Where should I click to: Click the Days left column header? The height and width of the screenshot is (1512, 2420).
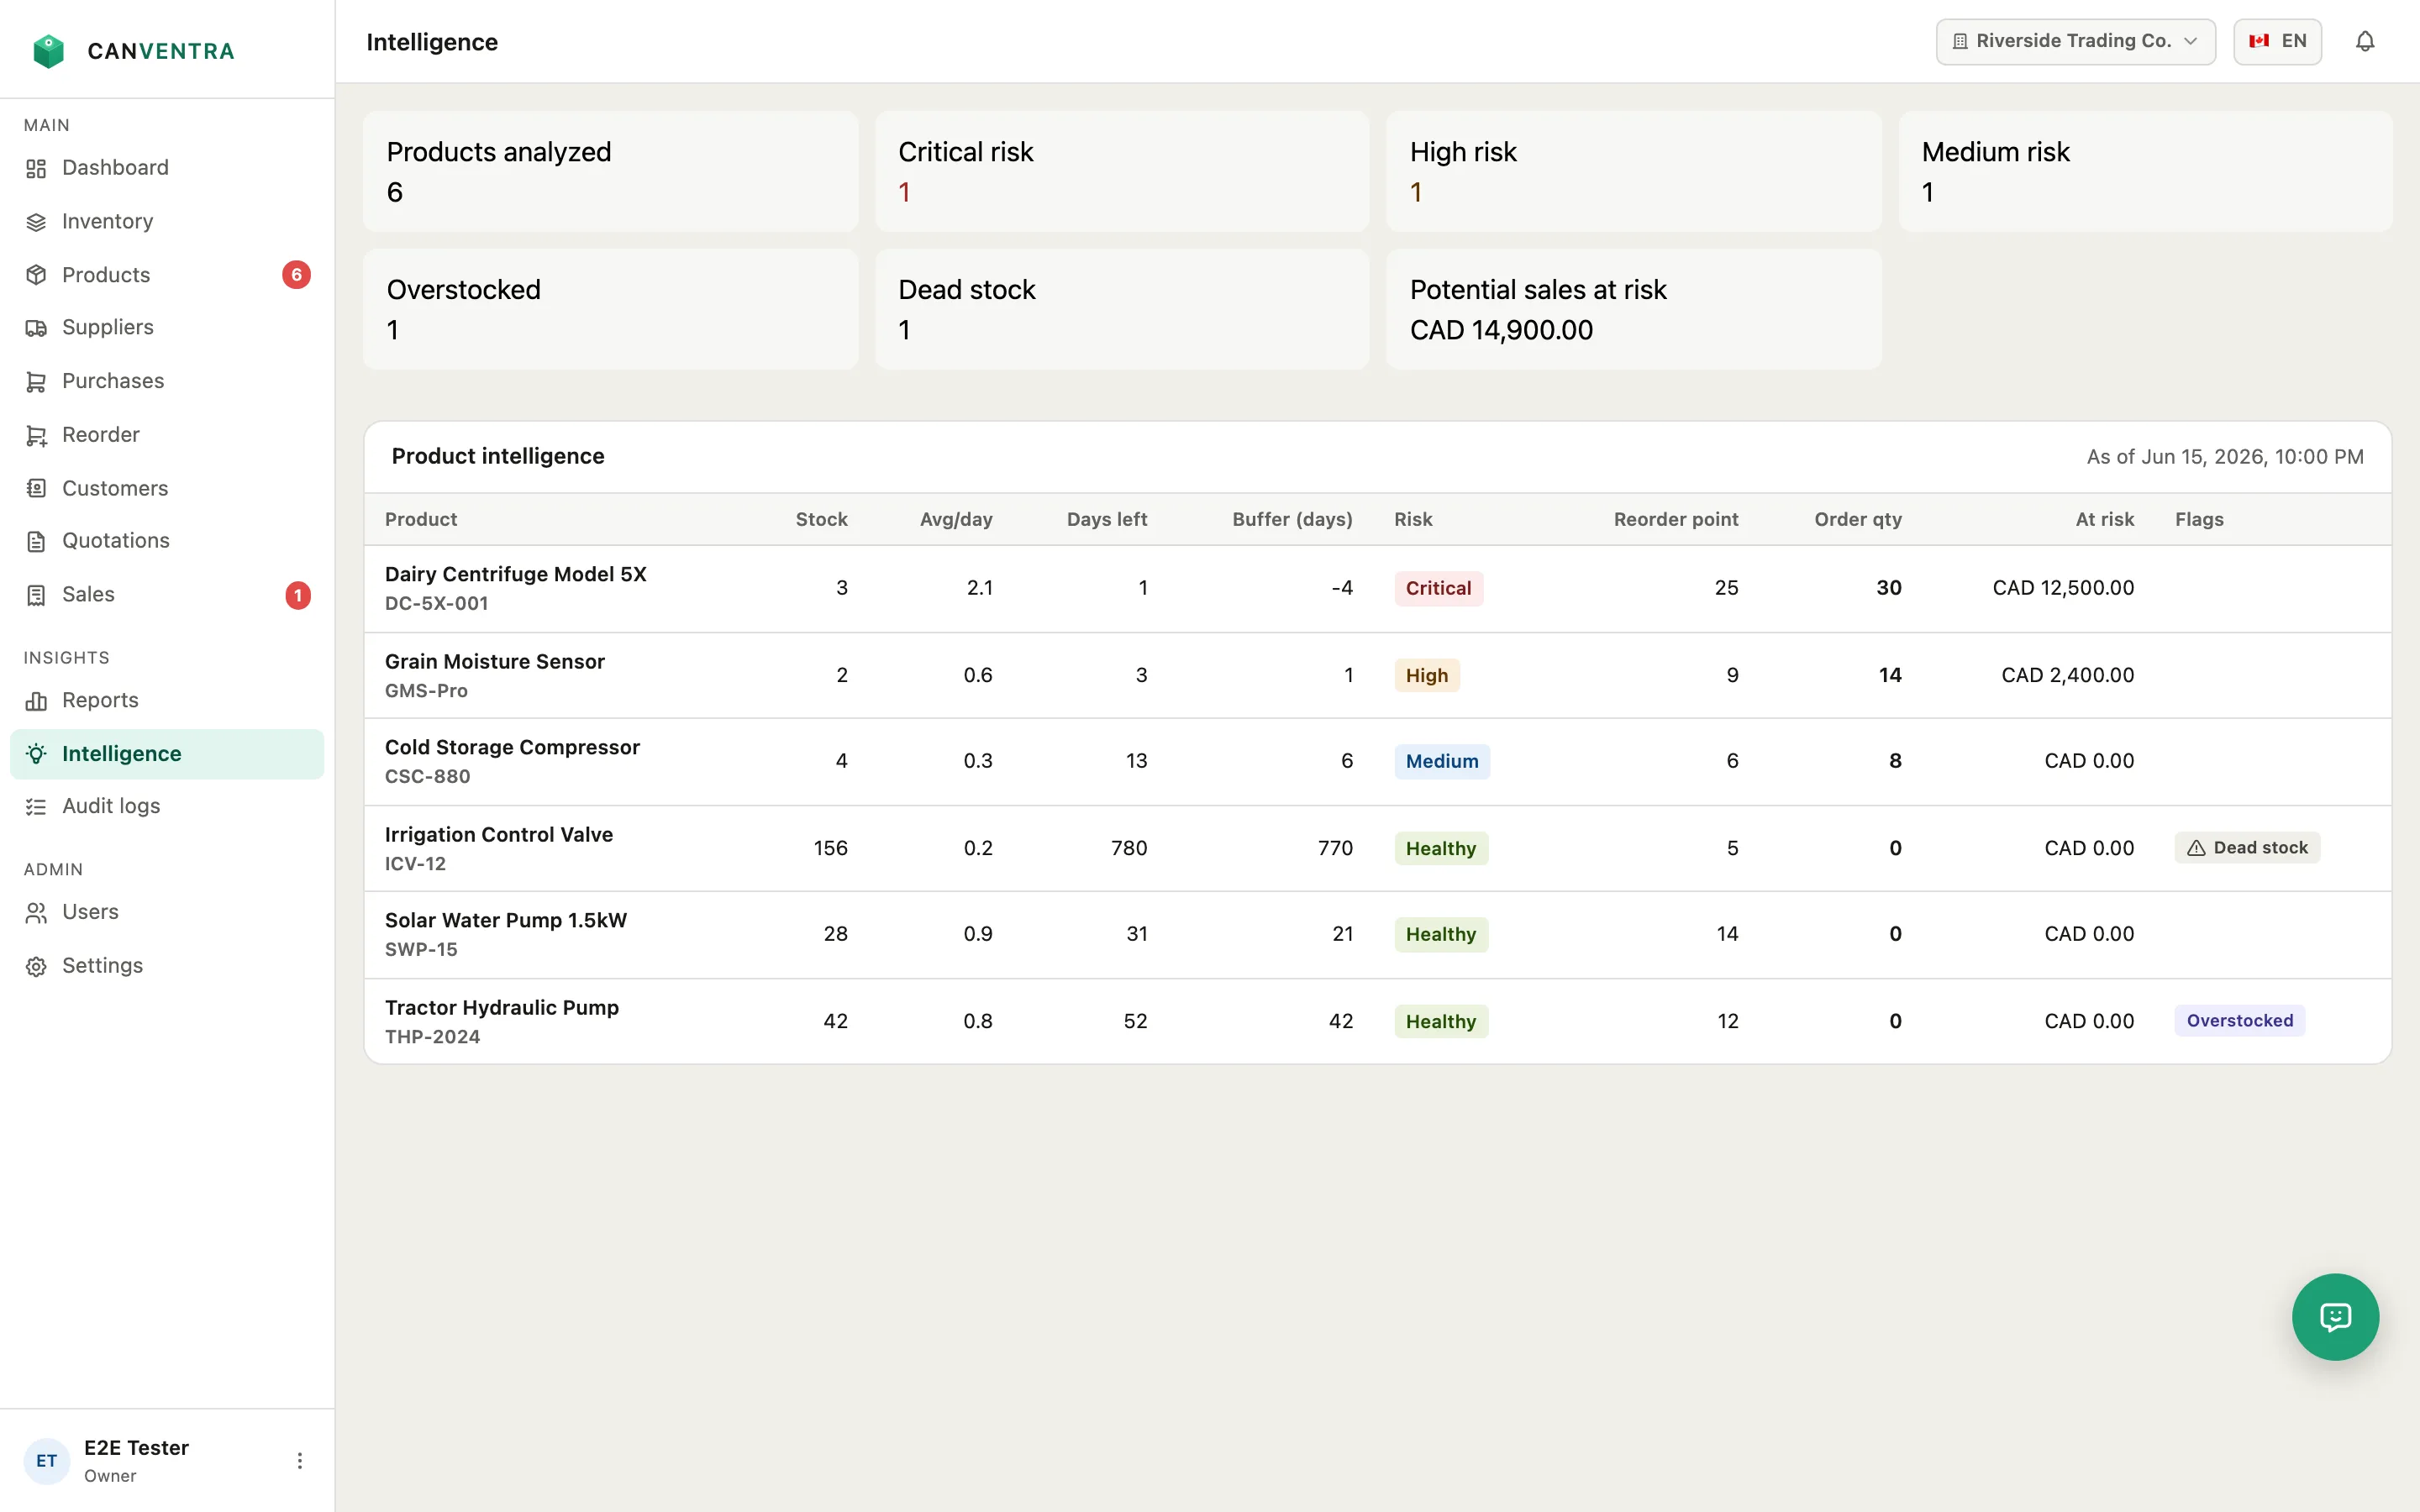coord(1106,520)
